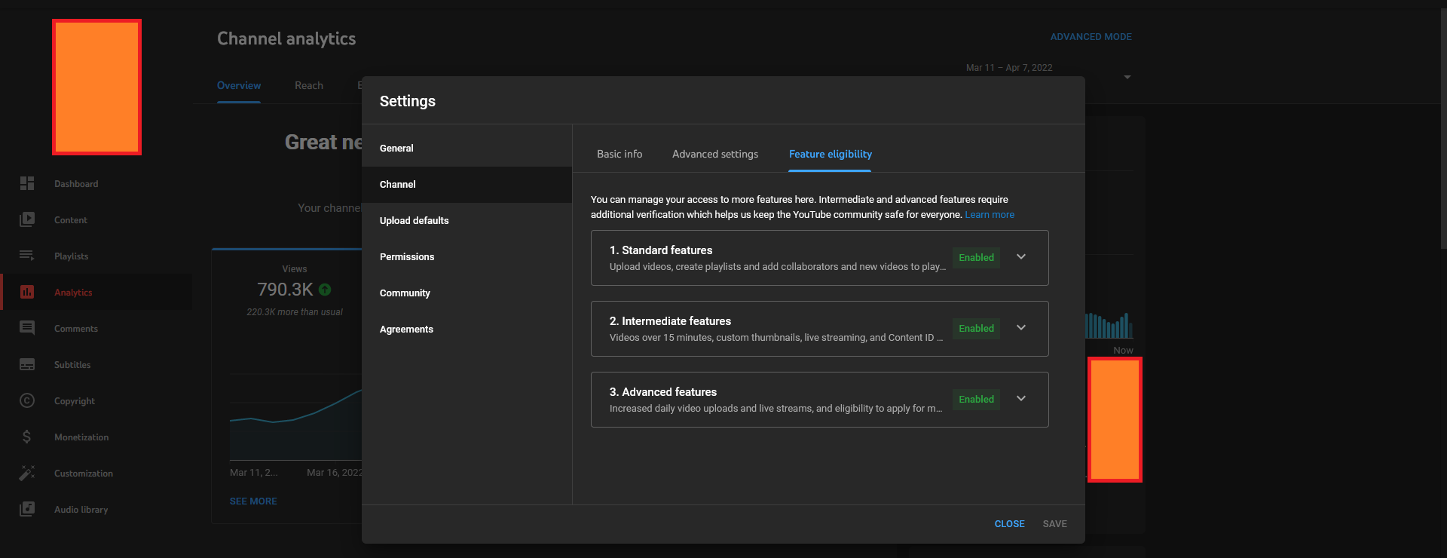This screenshot has height=558, width=1447.
Task: Click the Monetization label in sidebar
Action: [81, 437]
